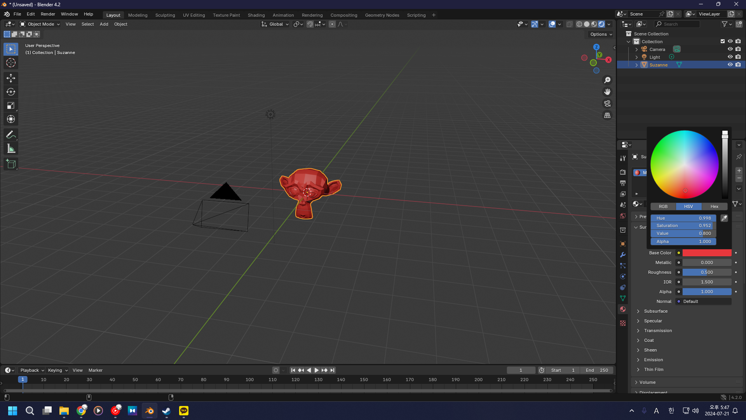
Task: Hide Light in viewport via eye icon
Action: [730, 57]
